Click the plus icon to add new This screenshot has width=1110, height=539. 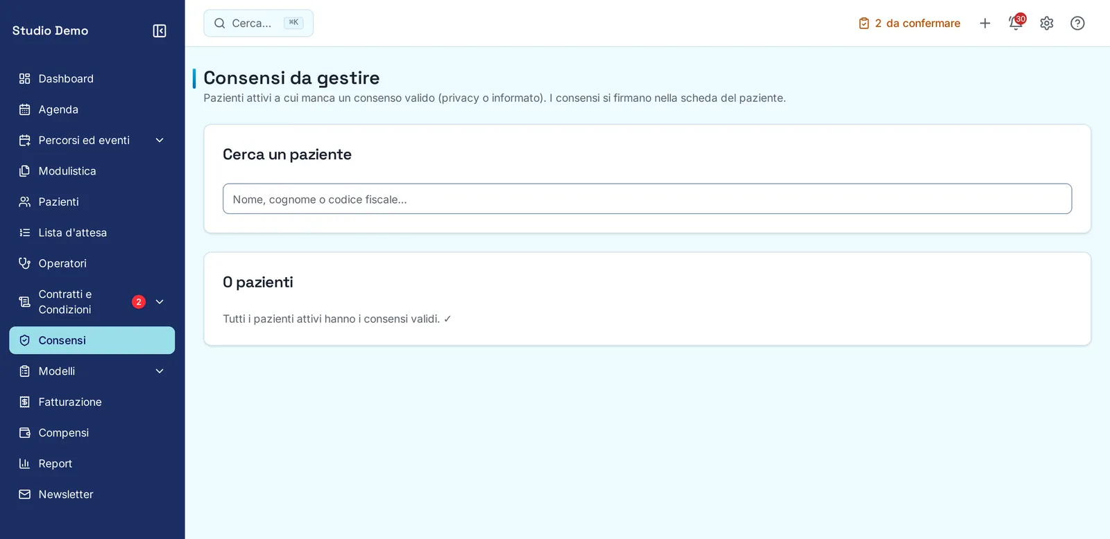tap(985, 24)
